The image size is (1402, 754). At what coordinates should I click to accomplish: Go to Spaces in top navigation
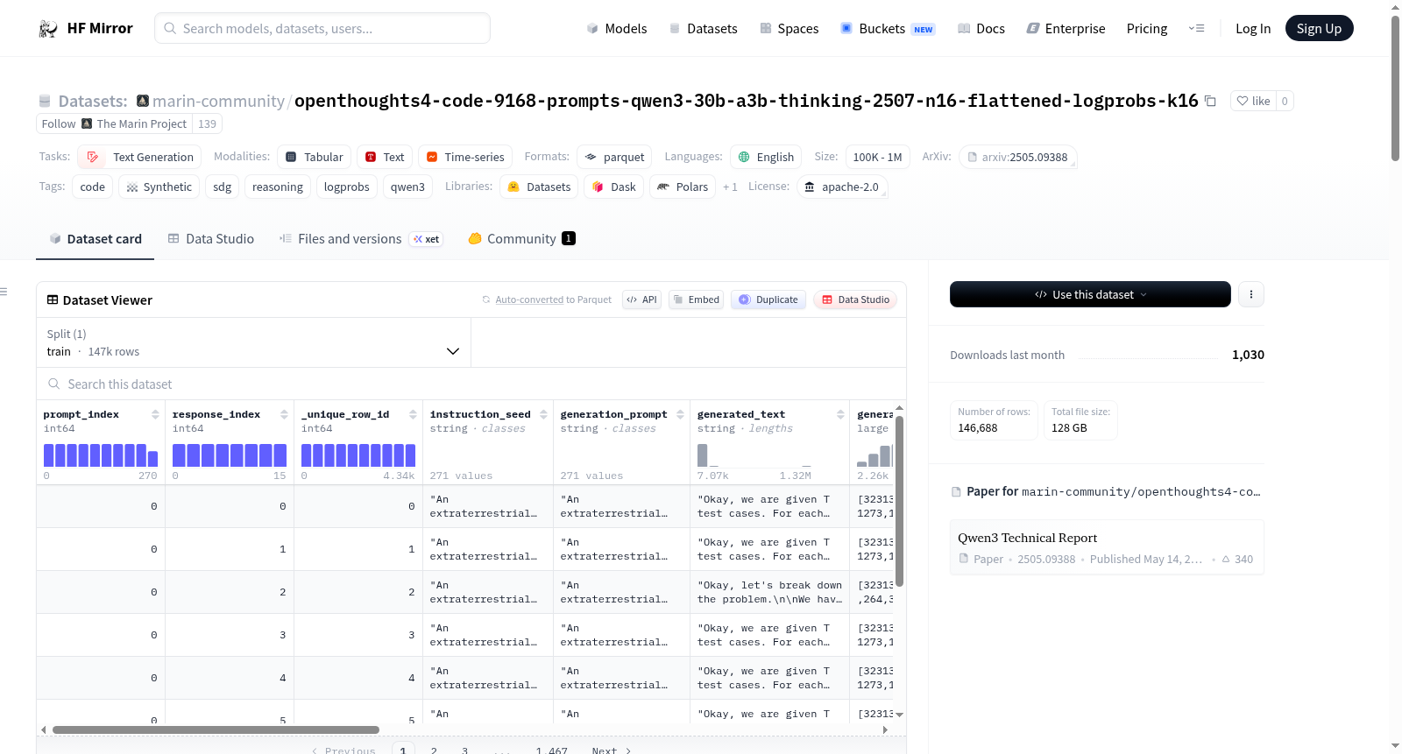point(789,28)
